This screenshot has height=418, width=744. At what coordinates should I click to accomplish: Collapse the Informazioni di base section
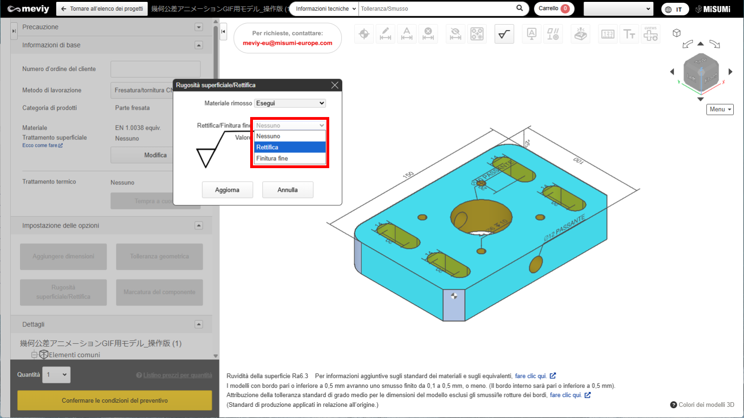coord(199,45)
